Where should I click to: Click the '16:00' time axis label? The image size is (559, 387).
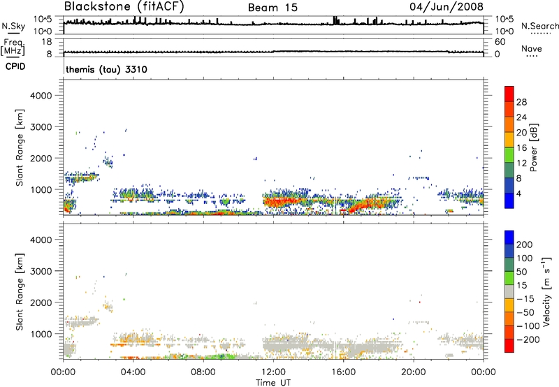click(x=343, y=372)
